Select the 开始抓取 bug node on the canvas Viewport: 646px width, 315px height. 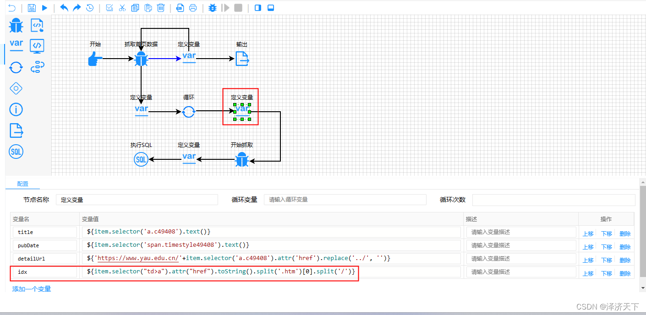pyautogui.click(x=242, y=160)
